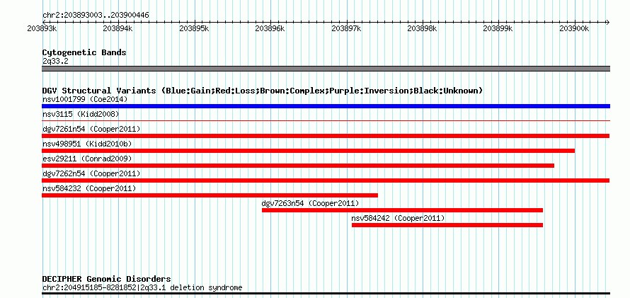Click the gray 2q33.2 cytogenetic band bar
Viewport: 630px width, 298px height.
[326, 69]
